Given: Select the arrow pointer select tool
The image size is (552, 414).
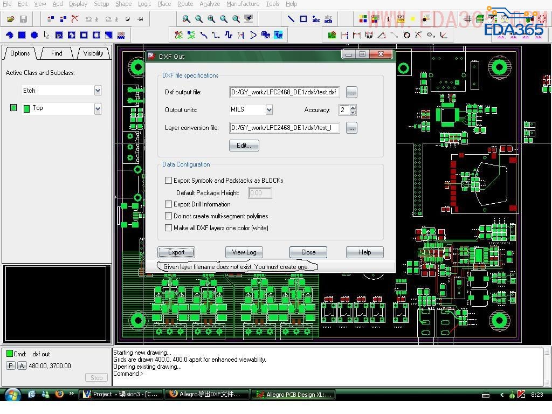Looking at the screenshot, I should pyautogui.click(x=46, y=35).
